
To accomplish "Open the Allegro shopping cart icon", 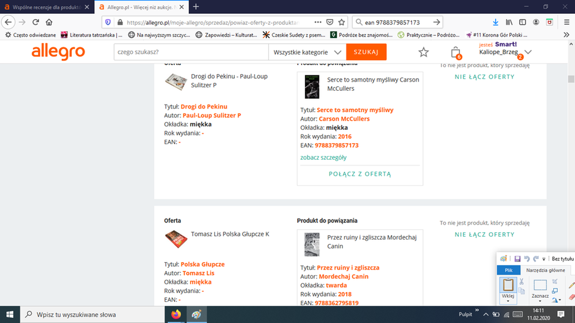I will coord(455,52).
